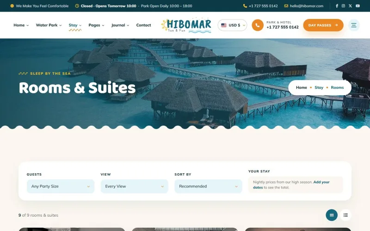
Task: Open the YouTube social icon
Action: [358, 6]
